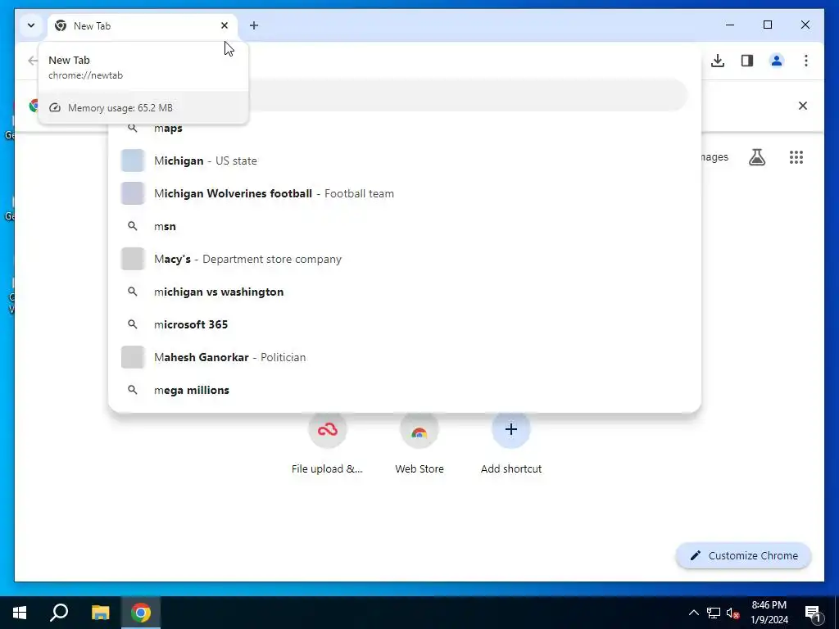Open a new tab with plus button
This screenshot has width=839, height=629.
254,25
